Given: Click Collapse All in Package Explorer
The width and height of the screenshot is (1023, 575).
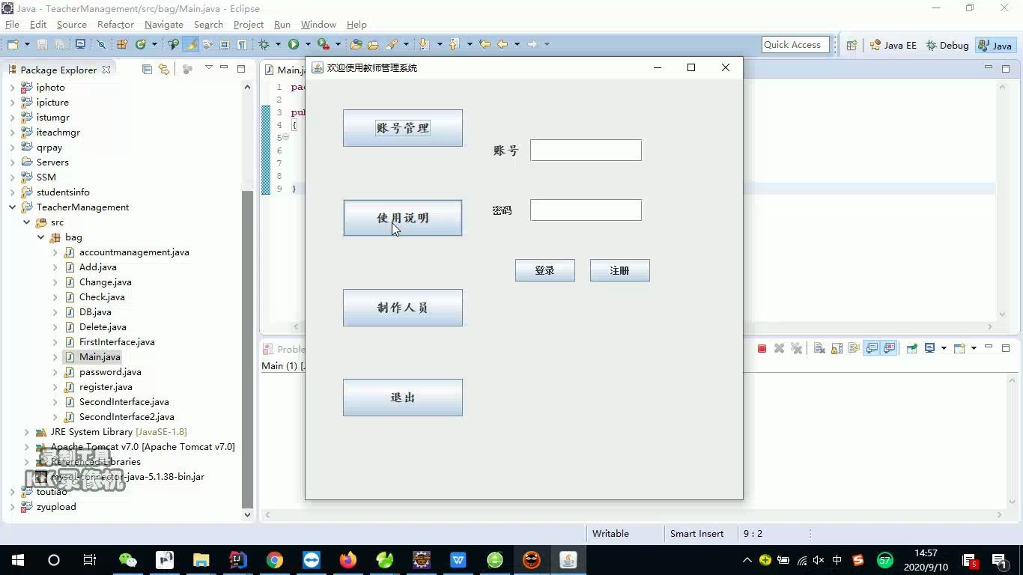Looking at the screenshot, I should pos(147,69).
